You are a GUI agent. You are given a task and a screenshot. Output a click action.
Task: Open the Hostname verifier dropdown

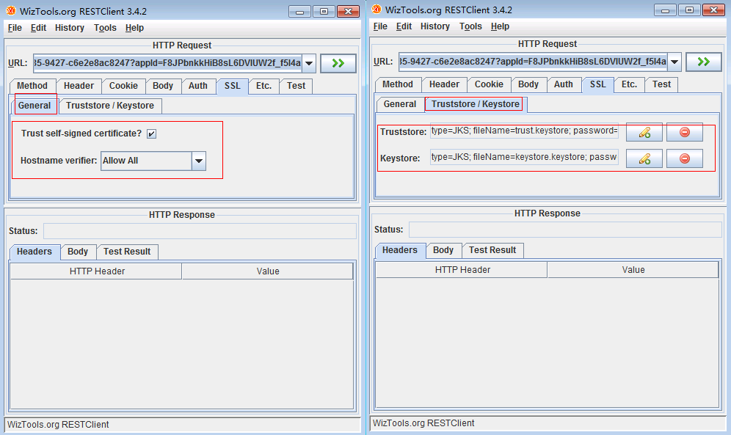point(199,161)
